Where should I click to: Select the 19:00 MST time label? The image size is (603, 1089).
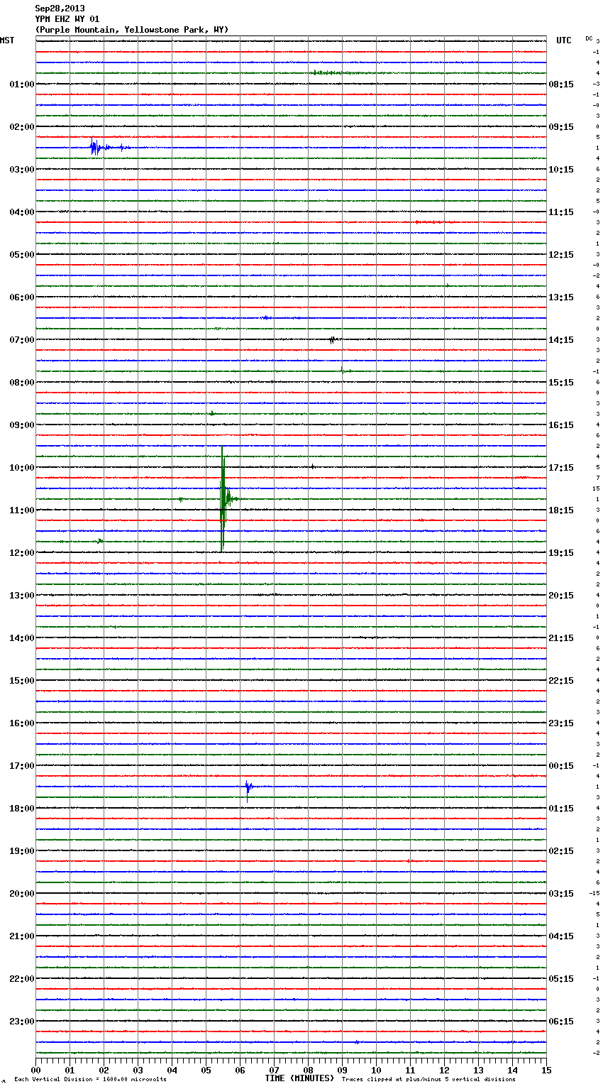pyautogui.click(x=22, y=851)
